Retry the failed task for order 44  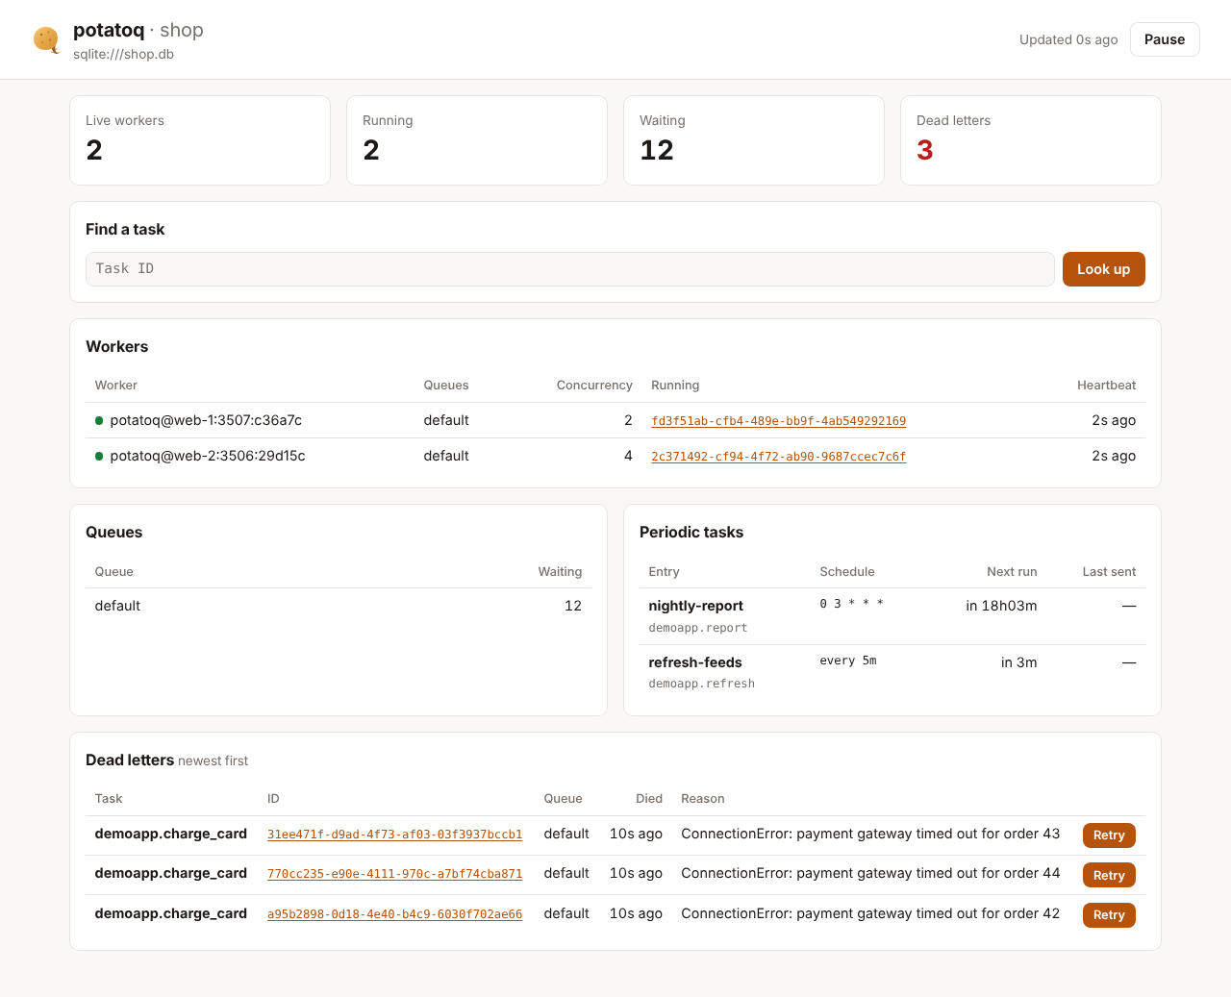coord(1109,875)
